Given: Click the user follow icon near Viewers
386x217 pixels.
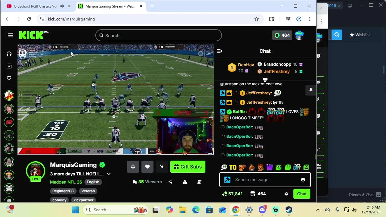Looking at the screenshot, I should (199, 182).
